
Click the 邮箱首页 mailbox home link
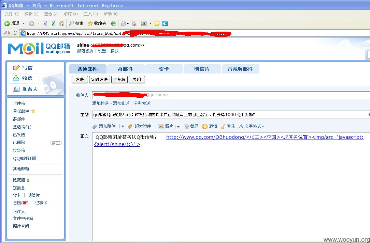85,51
